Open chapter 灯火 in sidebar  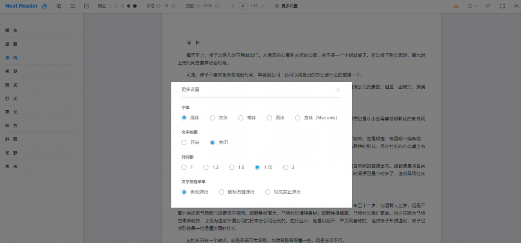coord(11,99)
